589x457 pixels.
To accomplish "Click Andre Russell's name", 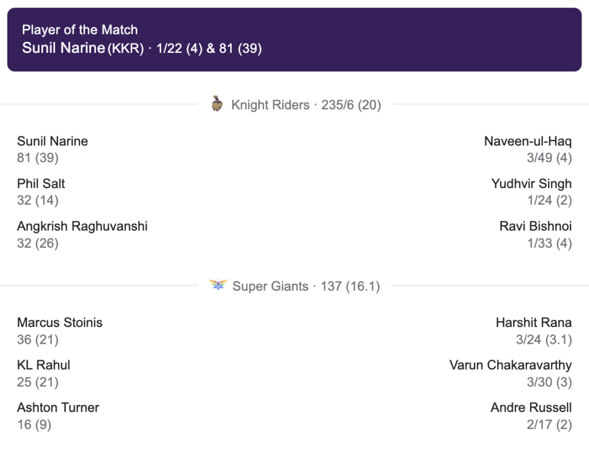I will coord(531,408).
